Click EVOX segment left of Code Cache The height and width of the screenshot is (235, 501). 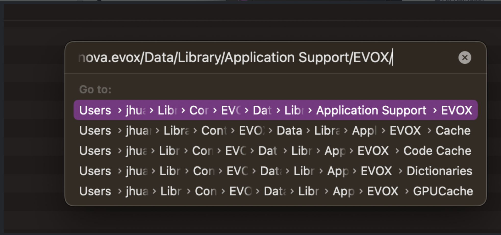click(x=373, y=151)
